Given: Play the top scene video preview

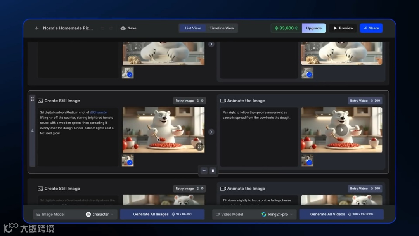Looking at the screenshot, I should click(x=341, y=43).
